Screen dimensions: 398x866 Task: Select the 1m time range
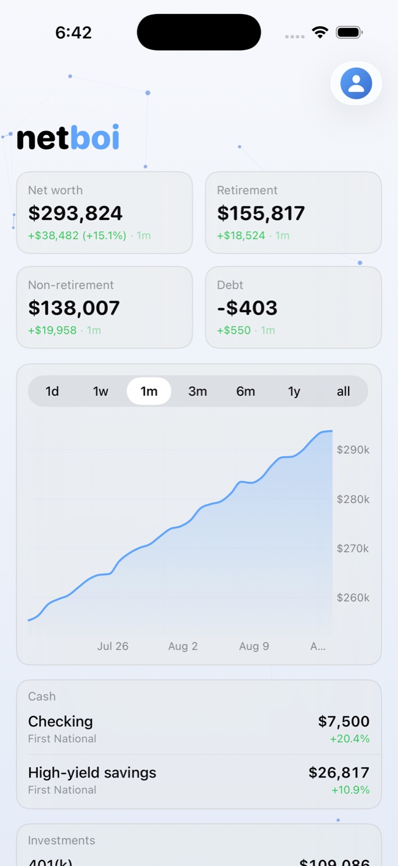(149, 392)
